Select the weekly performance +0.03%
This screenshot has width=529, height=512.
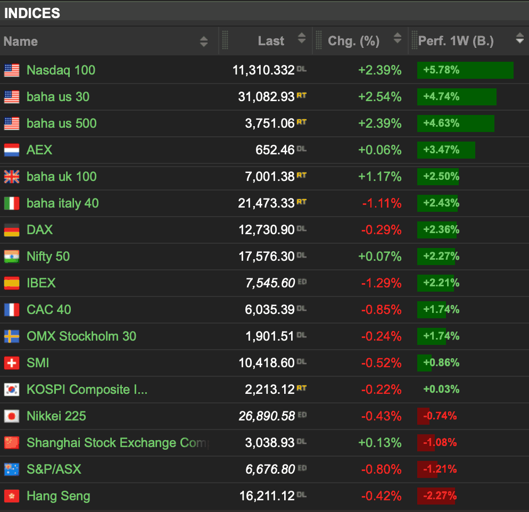441,390
